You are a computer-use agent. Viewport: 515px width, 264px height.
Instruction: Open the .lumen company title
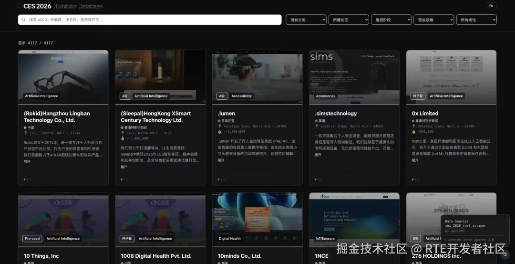pyautogui.click(x=227, y=114)
